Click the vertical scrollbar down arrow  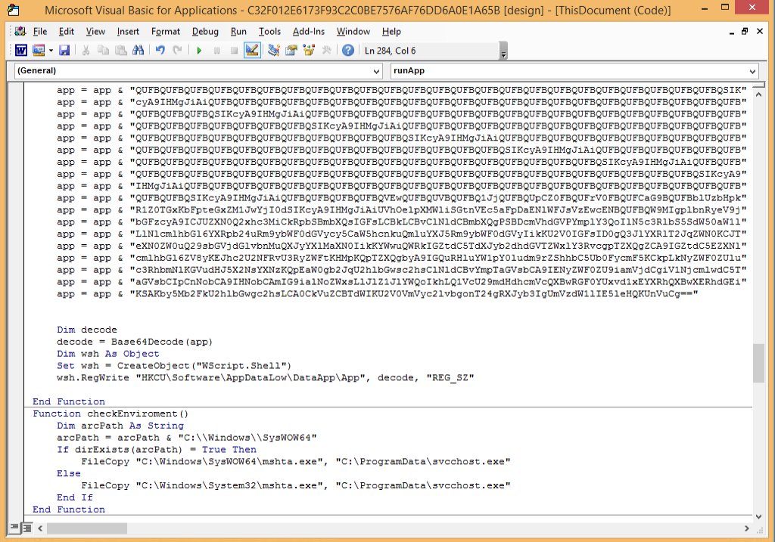(x=758, y=516)
